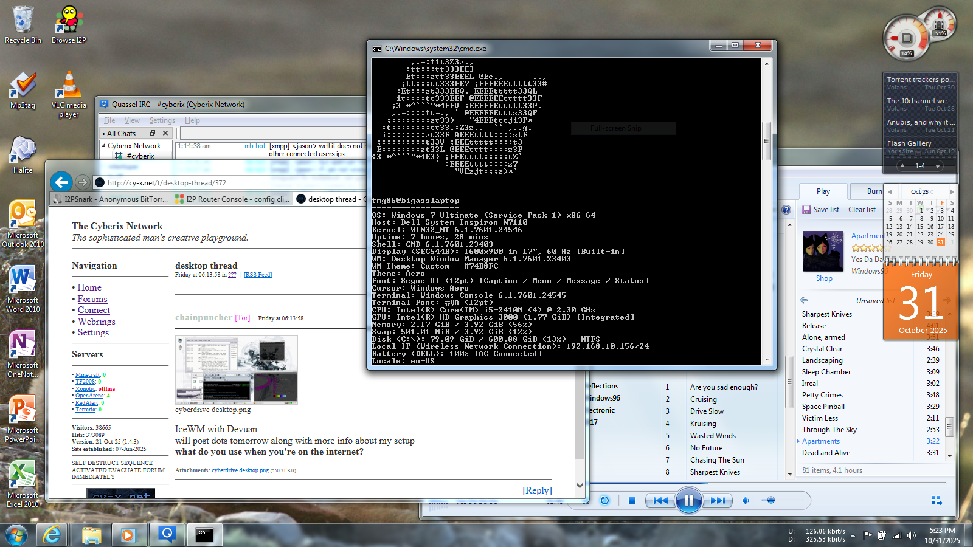Open Microsoft OneNote desktop shortcut
The image size is (973, 547).
pyautogui.click(x=23, y=354)
